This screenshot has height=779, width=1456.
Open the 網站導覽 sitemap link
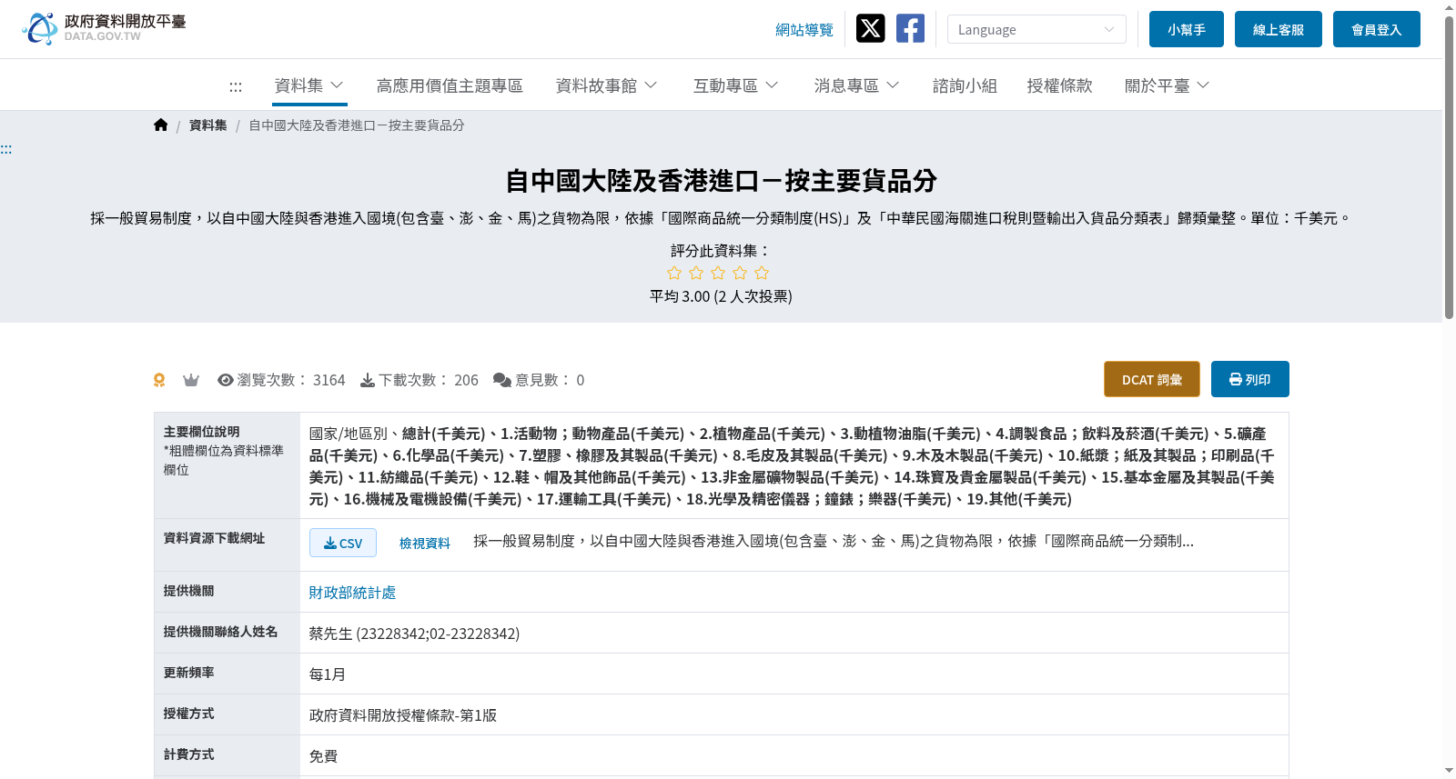(804, 30)
